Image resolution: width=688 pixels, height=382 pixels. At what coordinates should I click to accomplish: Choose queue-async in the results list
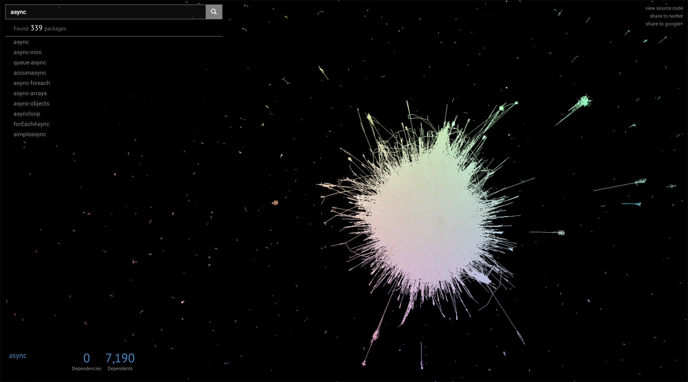[30, 63]
